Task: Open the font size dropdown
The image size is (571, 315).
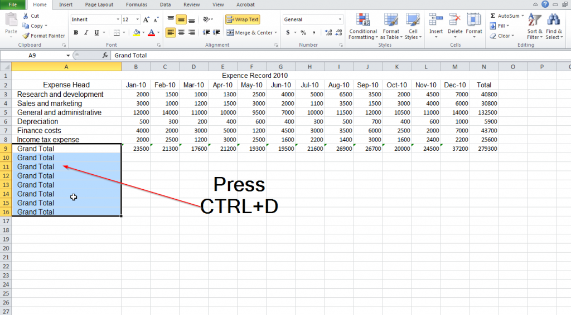Action: pyautogui.click(x=137, y=19)
